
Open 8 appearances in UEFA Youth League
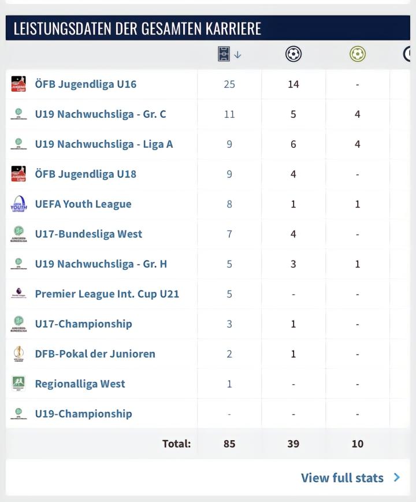pos(229,204)
